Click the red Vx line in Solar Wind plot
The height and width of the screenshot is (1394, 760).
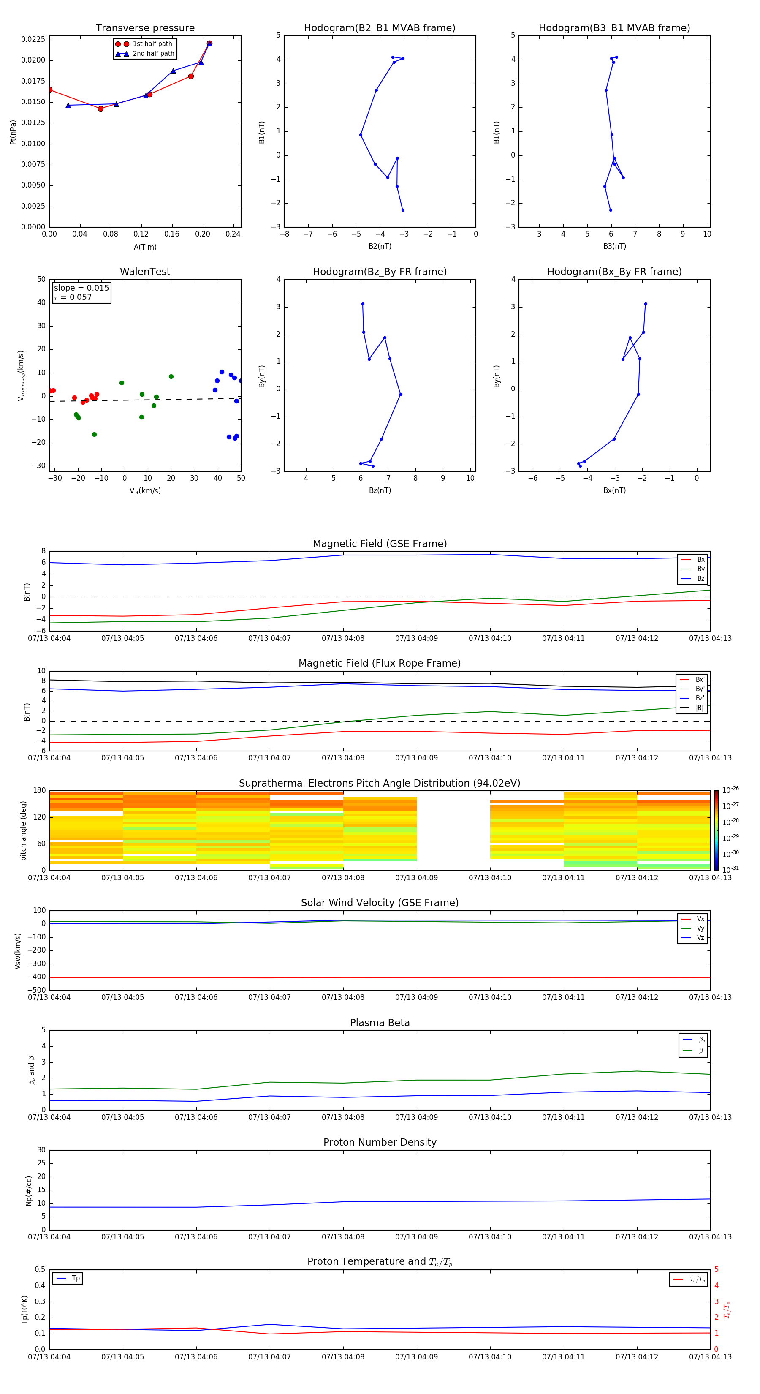click(380, 978)
